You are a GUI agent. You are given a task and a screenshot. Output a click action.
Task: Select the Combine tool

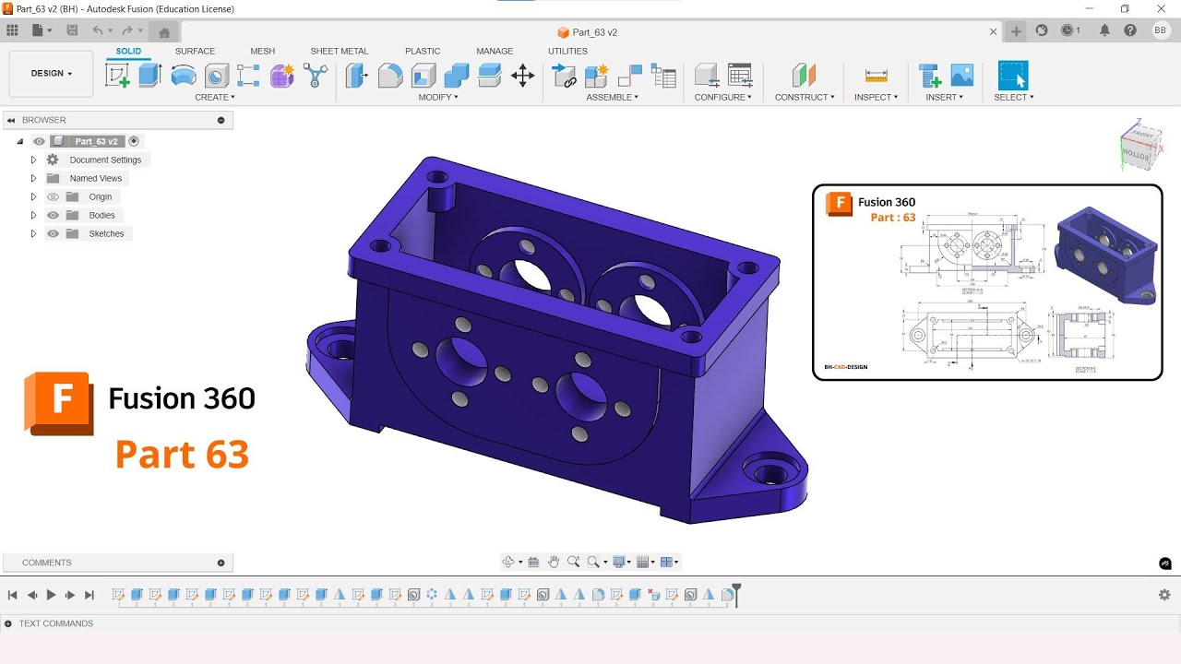pyautogui.click(x=457, y=76)
